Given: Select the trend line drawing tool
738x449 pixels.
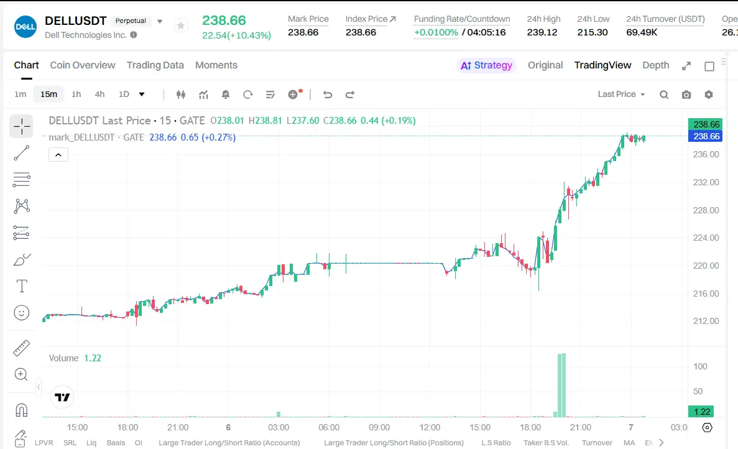Looking at the screenshot, I should coord(21,153).
